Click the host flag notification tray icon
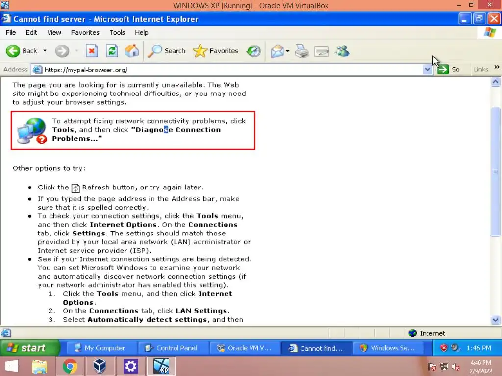The width and height of the screenshot is (502, 376). (432, 367)
